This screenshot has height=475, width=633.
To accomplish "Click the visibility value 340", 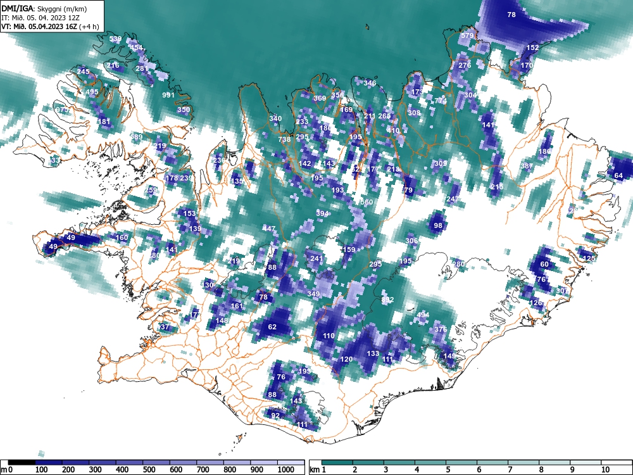I will point(275,118).
